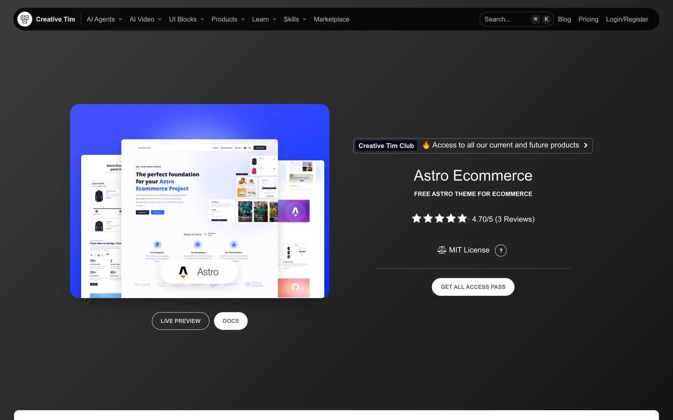Click Login/Register
The width and height of the screenshot is (673, 420).
tap(627, 19)
